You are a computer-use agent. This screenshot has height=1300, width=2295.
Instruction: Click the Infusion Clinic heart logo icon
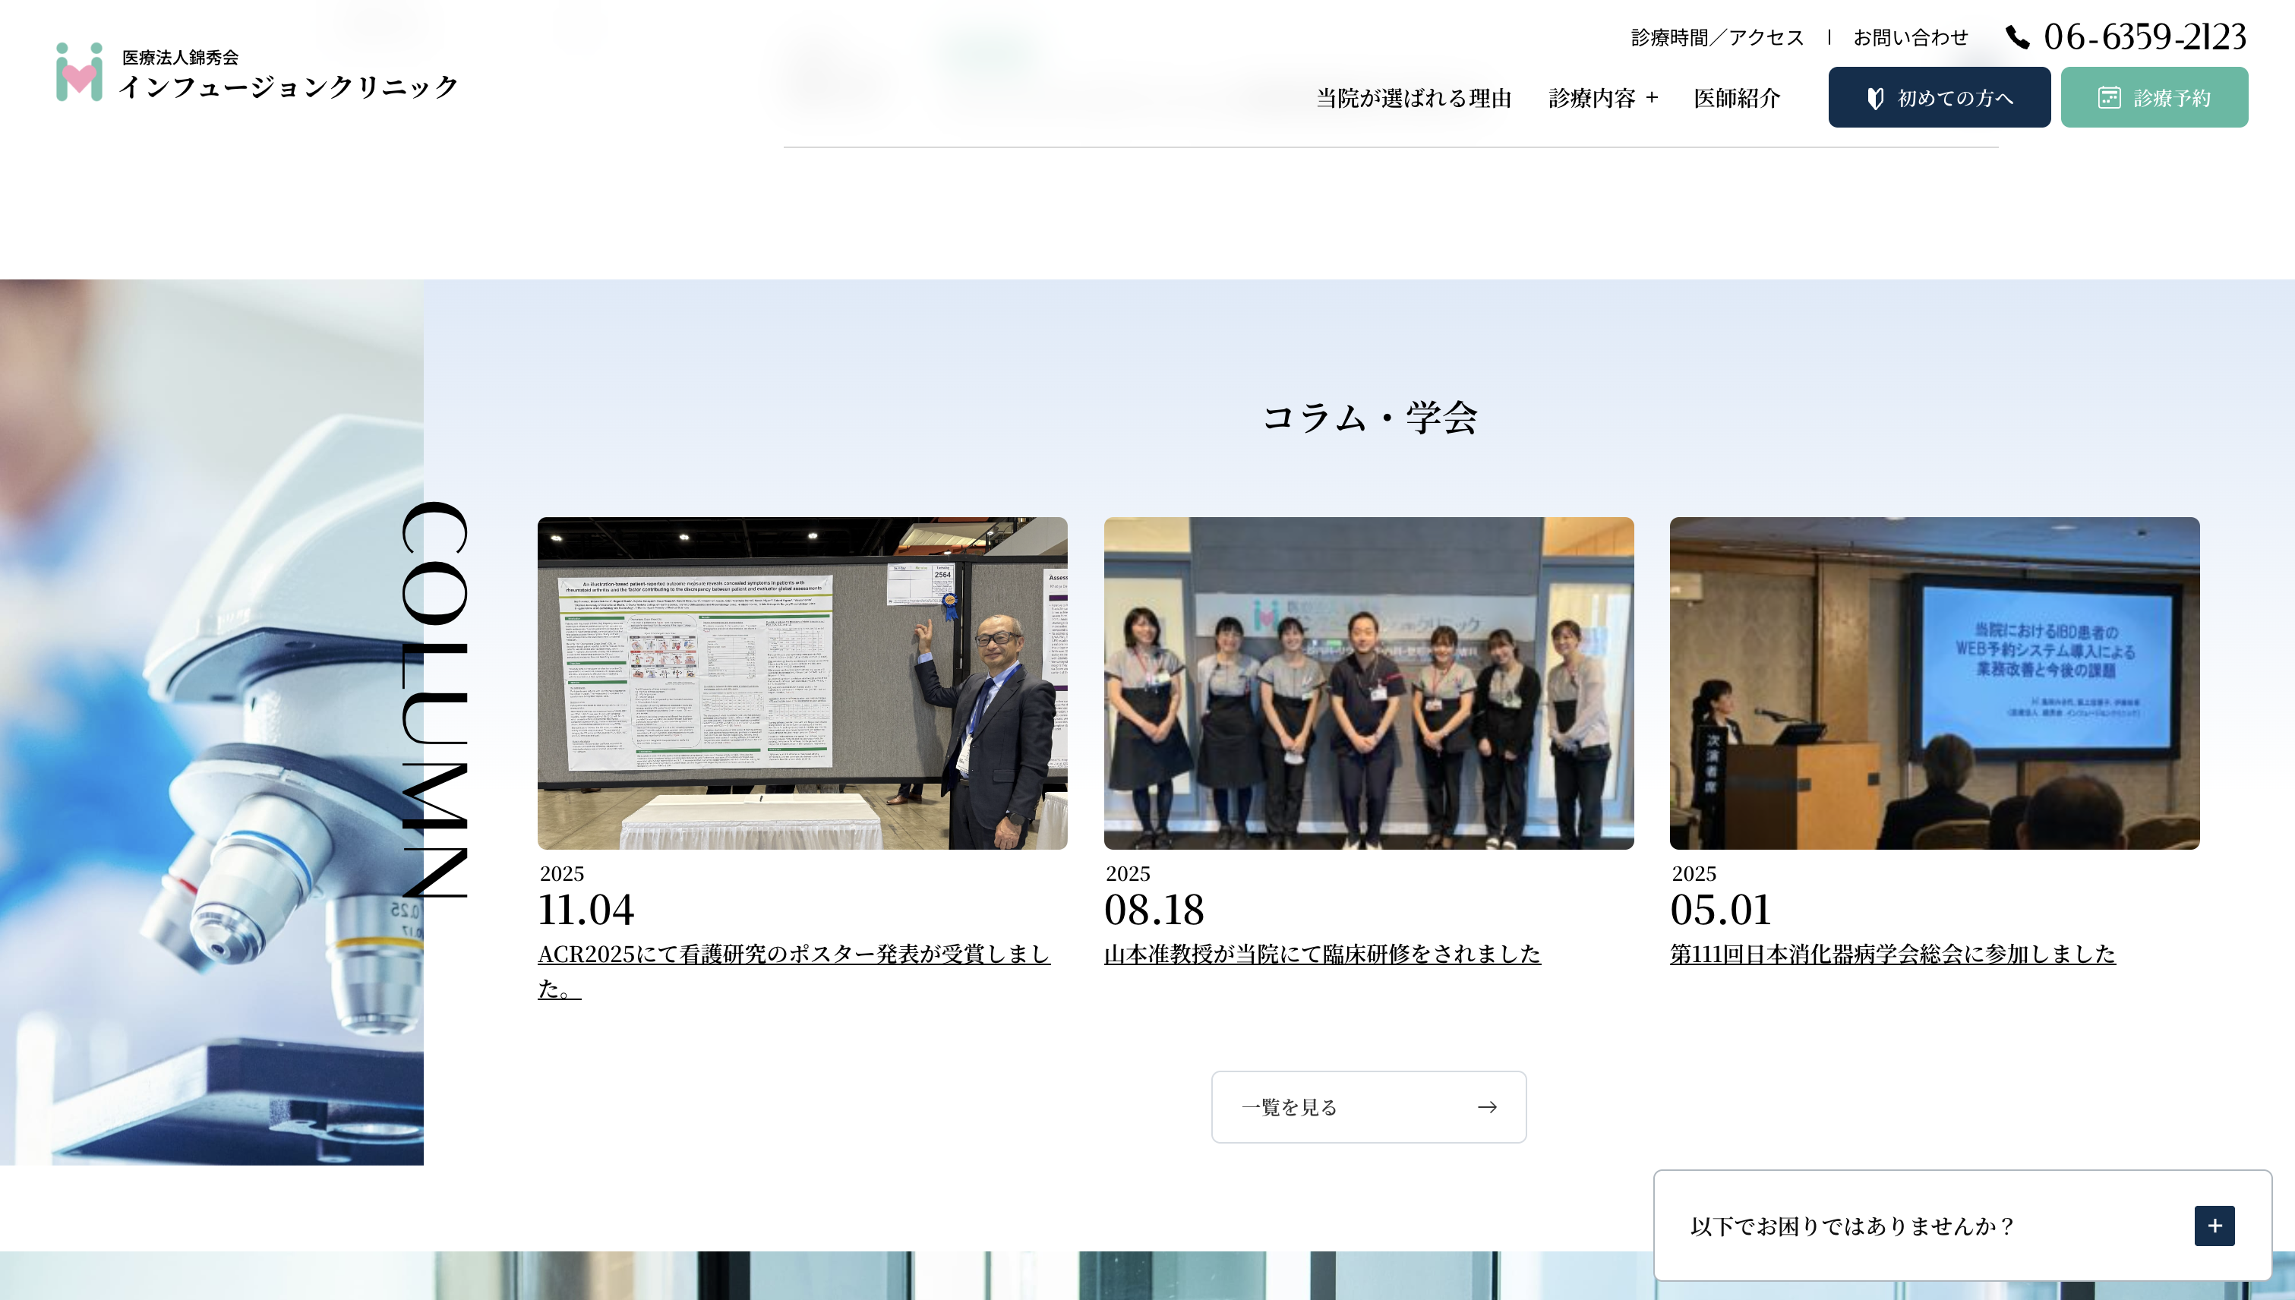tap(78, 72)
